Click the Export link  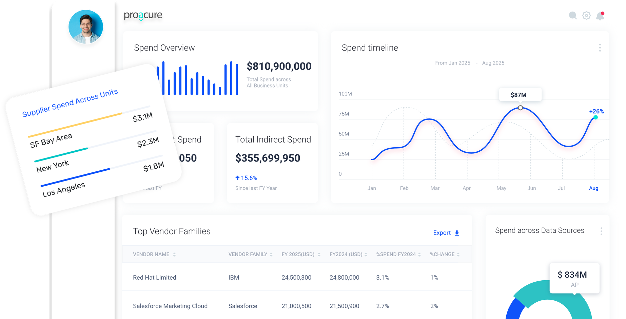click(442, 233)
